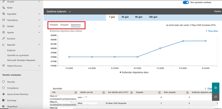Click the Yardım link in header
The image size is (222, 109).
click(x=218, y=12)
